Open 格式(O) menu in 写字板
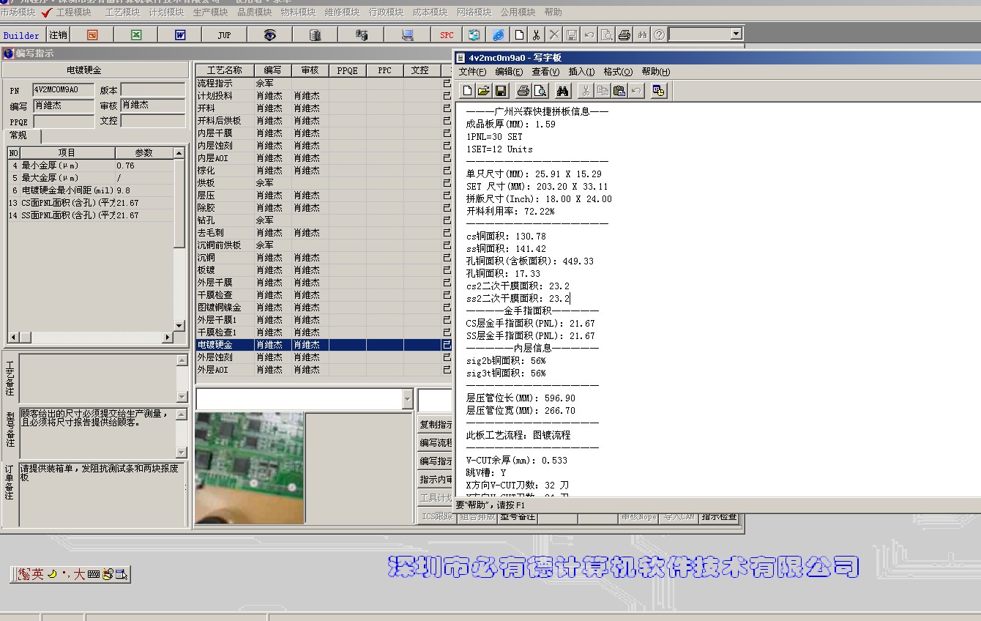This screenshot has width=981, height=621. [618, 72]
